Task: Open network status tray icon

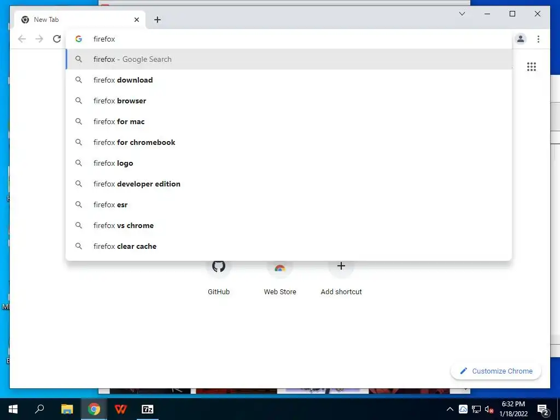Action: pyautogui.click(x=476, y=409)
